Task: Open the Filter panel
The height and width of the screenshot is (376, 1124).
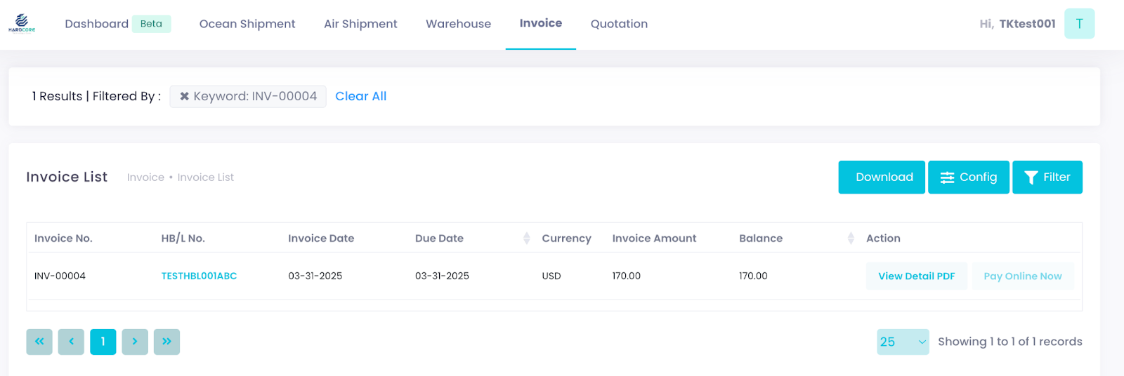Action: pos(1047,177)
